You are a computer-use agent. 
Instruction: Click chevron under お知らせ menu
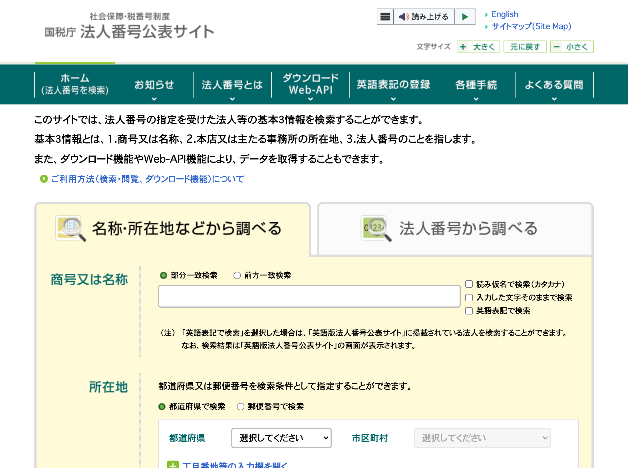(154, 99)
